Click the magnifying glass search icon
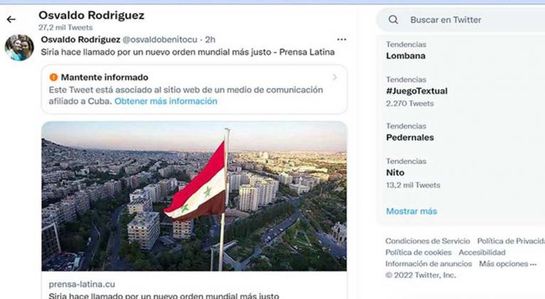This screenshot has height=299, width=545. 393,20
